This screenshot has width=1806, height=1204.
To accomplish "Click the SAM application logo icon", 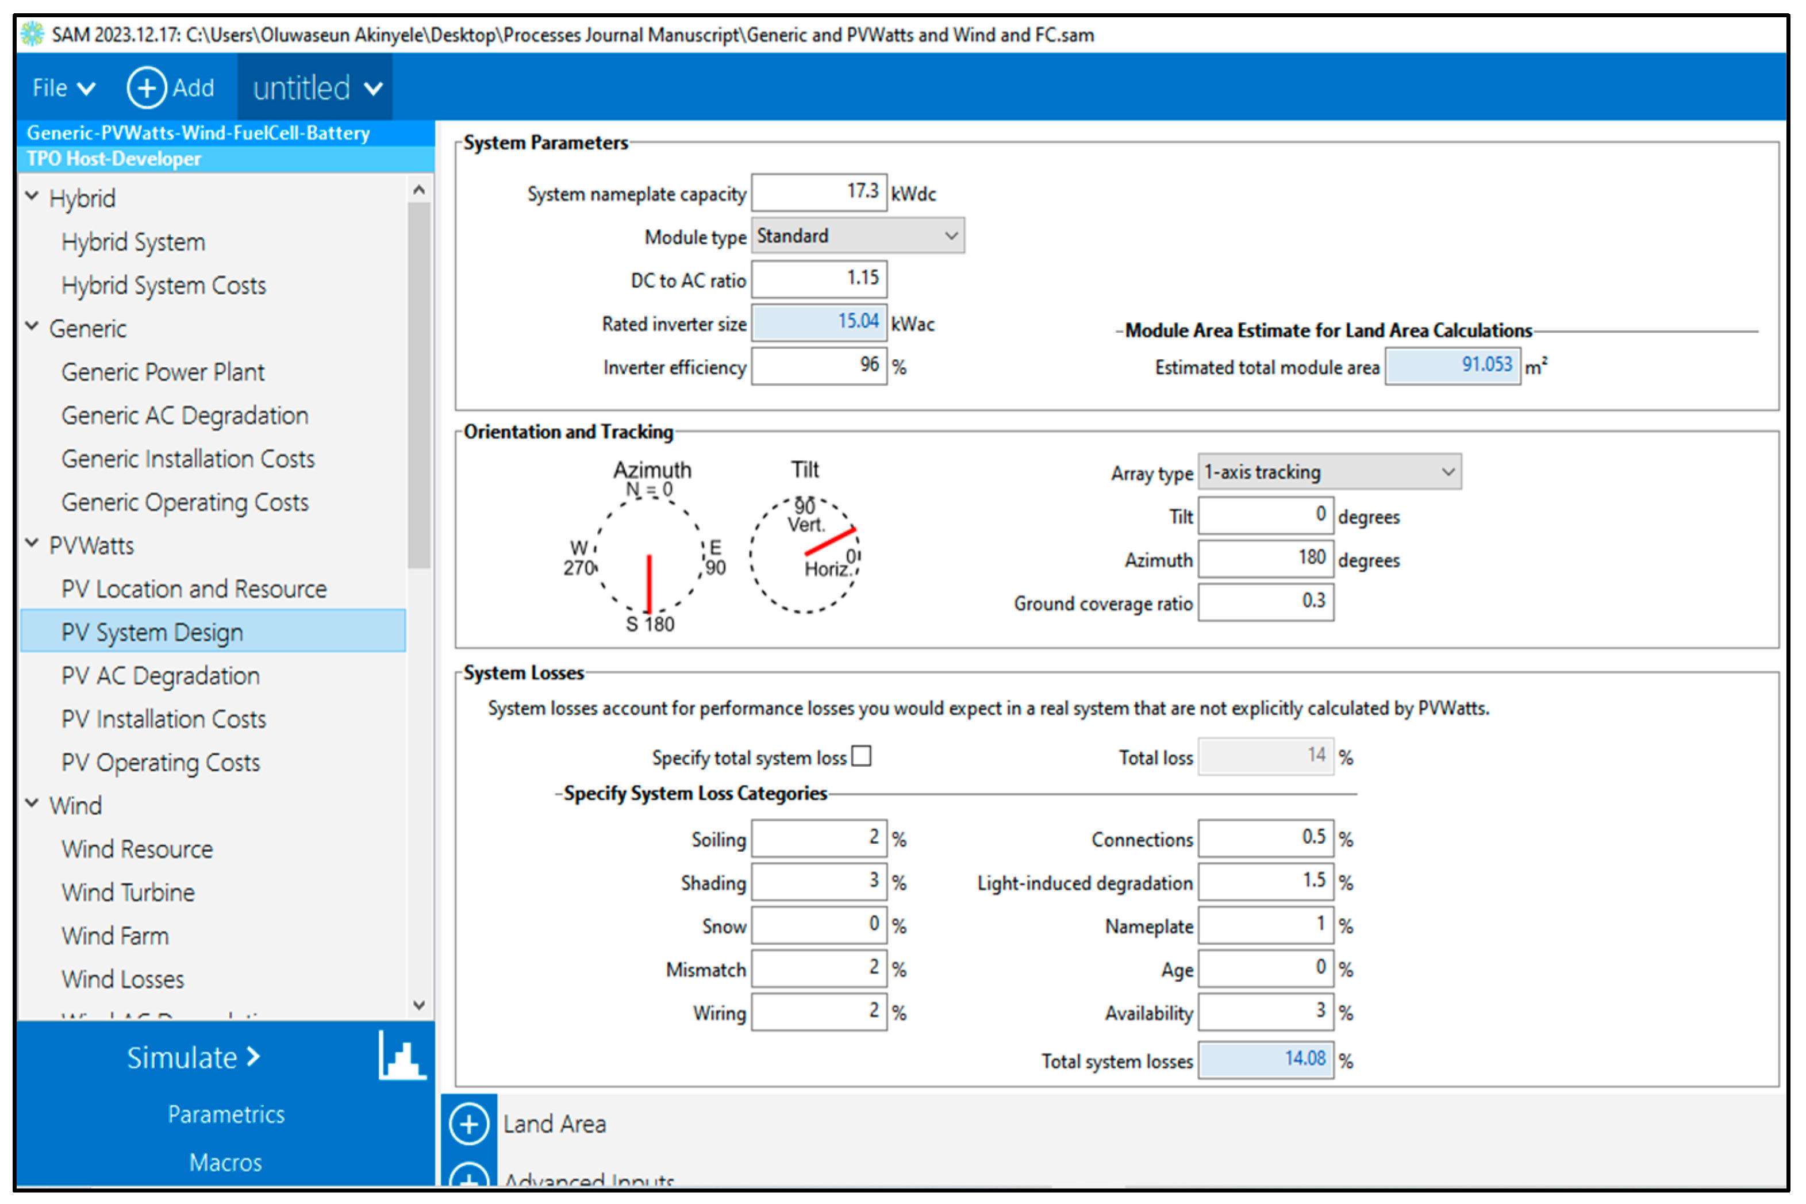I will coord(32,34).
